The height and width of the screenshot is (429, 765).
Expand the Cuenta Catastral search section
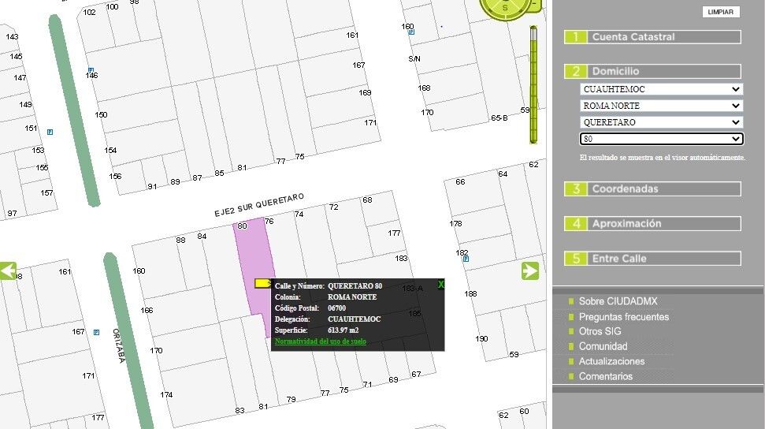(x=653, y=37)
